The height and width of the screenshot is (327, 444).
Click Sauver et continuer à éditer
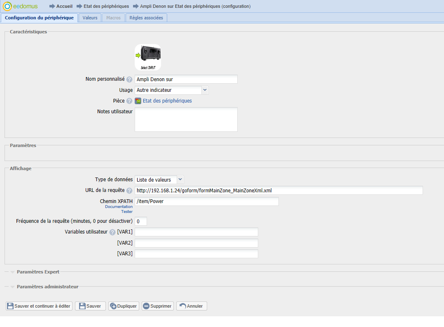(39, 306)
